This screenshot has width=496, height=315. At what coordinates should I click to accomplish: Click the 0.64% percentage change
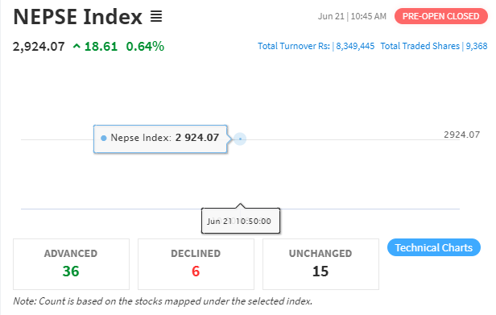[x=145, y=47]
